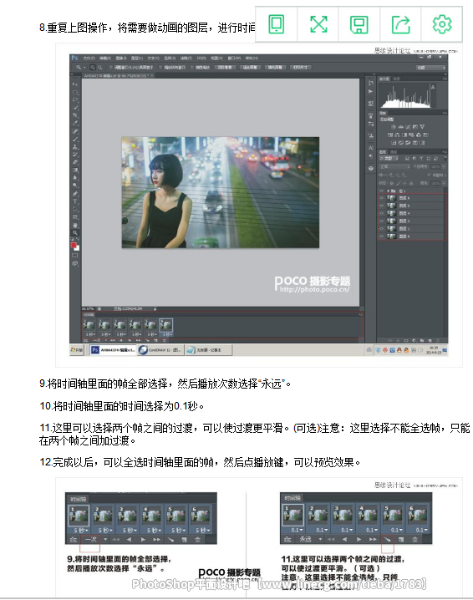Select the 时间轴 tab in step 9 panel

pos(78,499)
